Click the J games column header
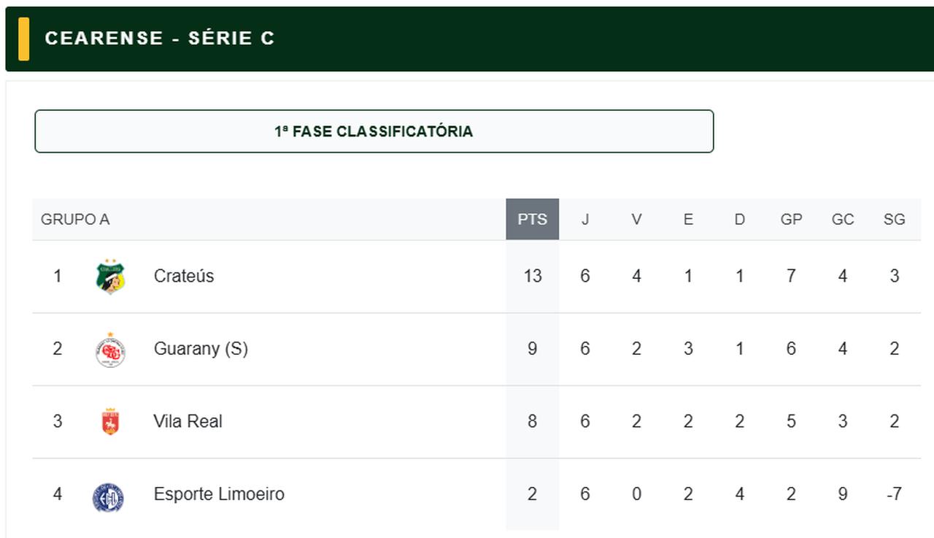Screen dimensions: 934x538 tap(584, 219)
